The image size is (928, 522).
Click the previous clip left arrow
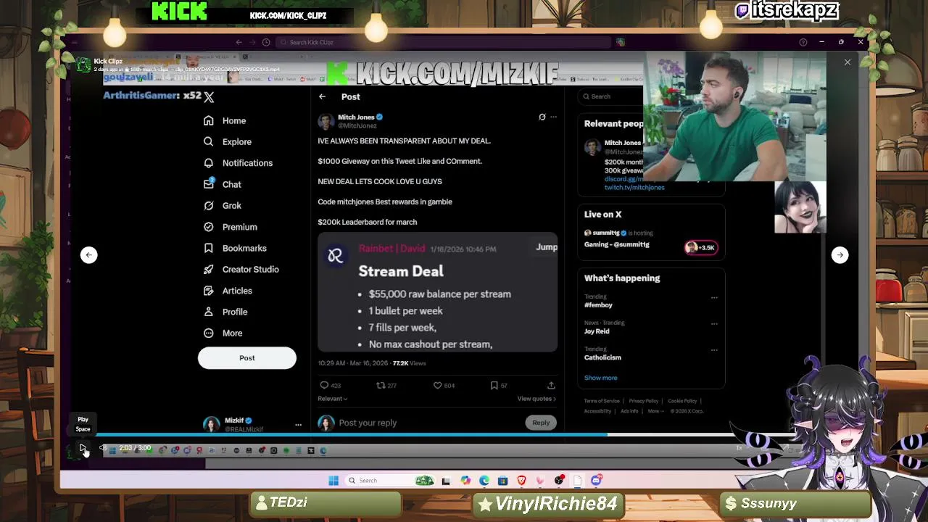[x=88, y=254]
